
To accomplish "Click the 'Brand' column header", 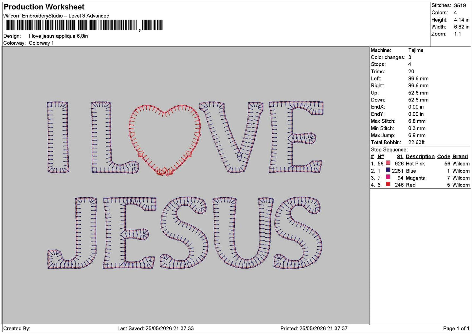I will pyautogui.click(x=460, y=157).
